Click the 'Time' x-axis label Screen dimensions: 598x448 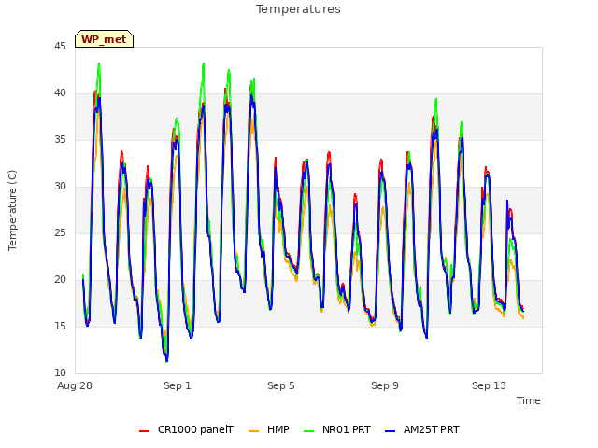[529, 400]
